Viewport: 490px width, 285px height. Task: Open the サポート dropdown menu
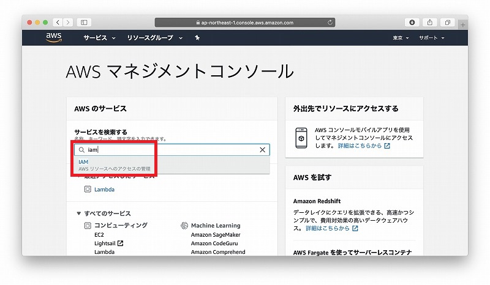pos(431,38)
